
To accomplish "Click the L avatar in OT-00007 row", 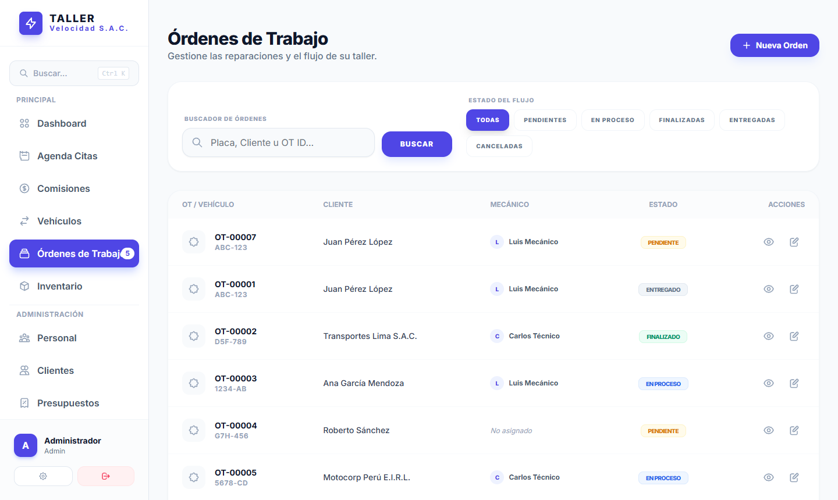I will click(497, 242).
